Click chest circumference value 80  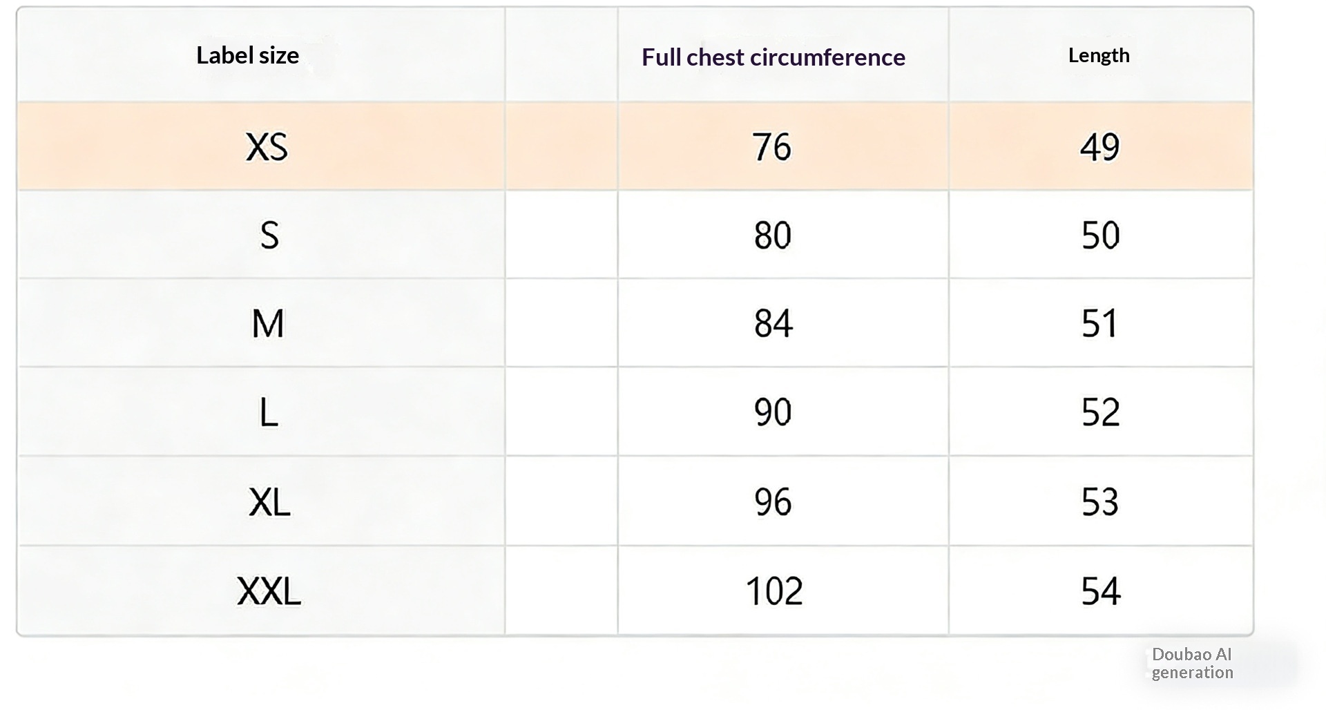tap(772, 236)
